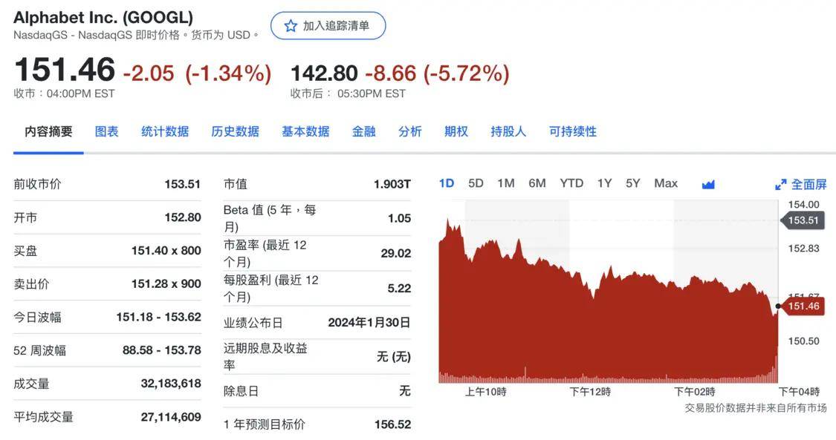
Task: Click the chart style icon near the timeframes
Action: (x=707, y=183)
